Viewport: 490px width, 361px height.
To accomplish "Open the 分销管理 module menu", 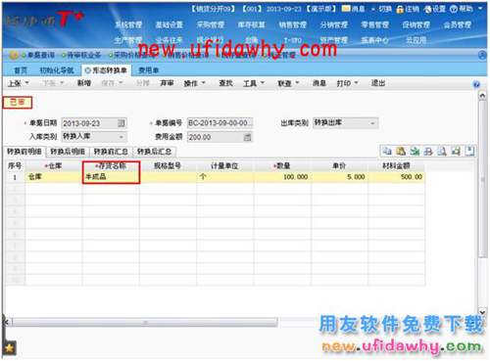I will pyautogui.click(x=334, y=24).
